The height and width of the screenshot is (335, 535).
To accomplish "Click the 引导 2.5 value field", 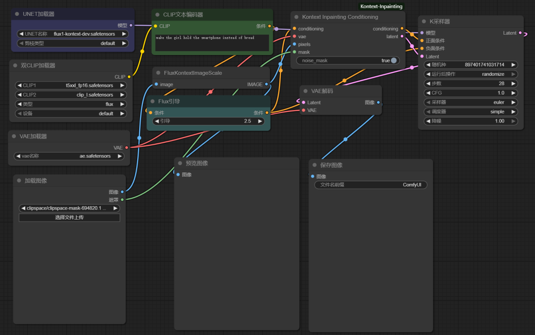I will click(x=209, y=121).
